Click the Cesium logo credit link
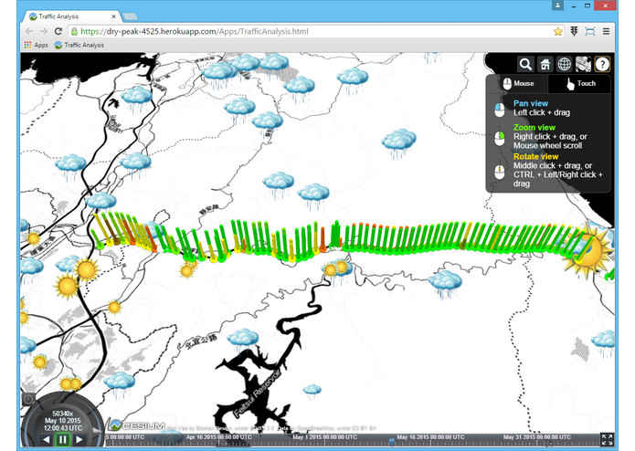The image size is (635, 451). point(137,425)
